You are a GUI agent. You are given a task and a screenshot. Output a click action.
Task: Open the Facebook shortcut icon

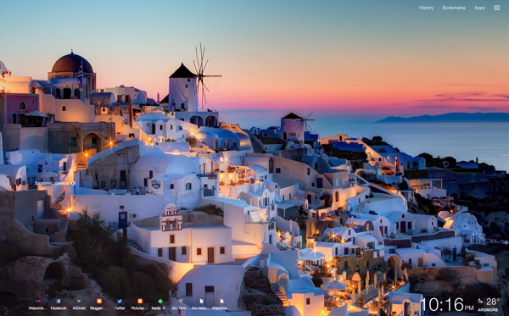[x=59, y=301]
